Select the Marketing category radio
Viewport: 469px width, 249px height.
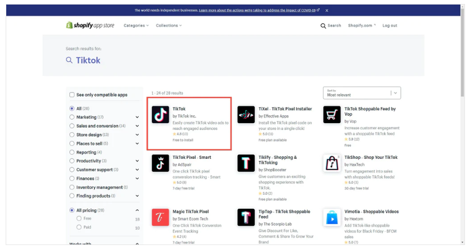click(72, 117)
